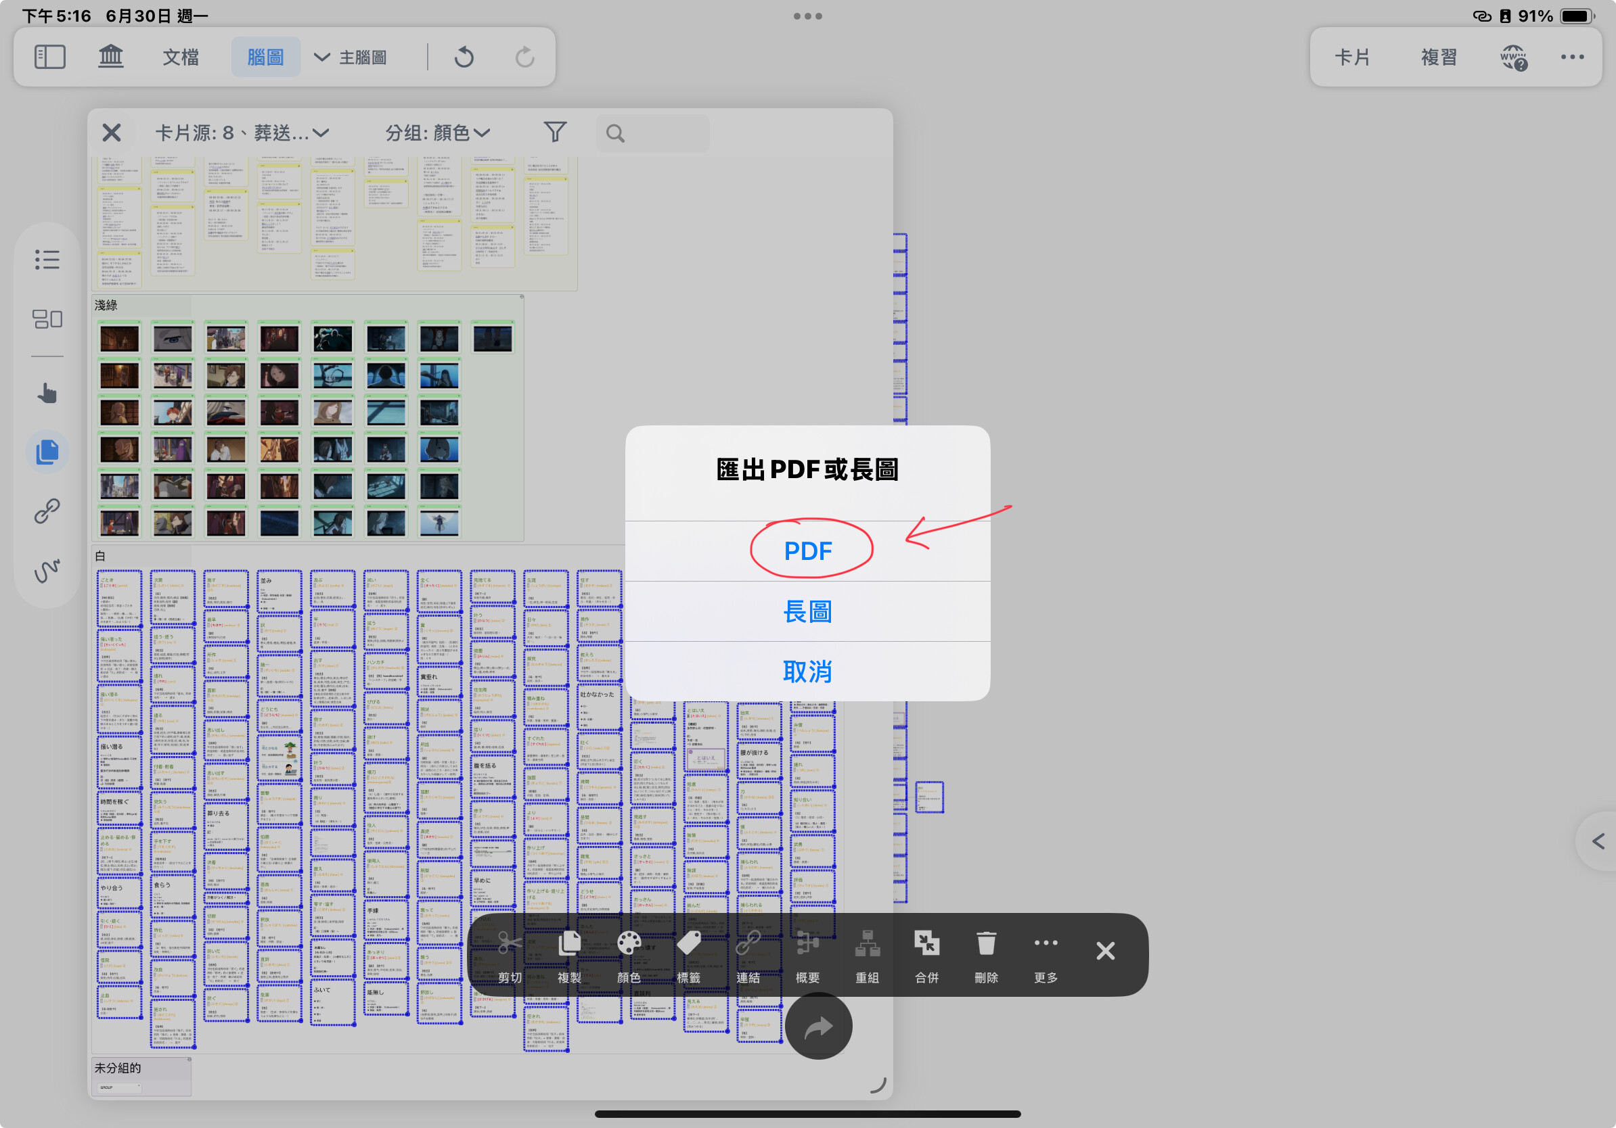Open the 顏色 palette tool
This screenshot has width=1616, height=1128.
[x=629, y=955]
